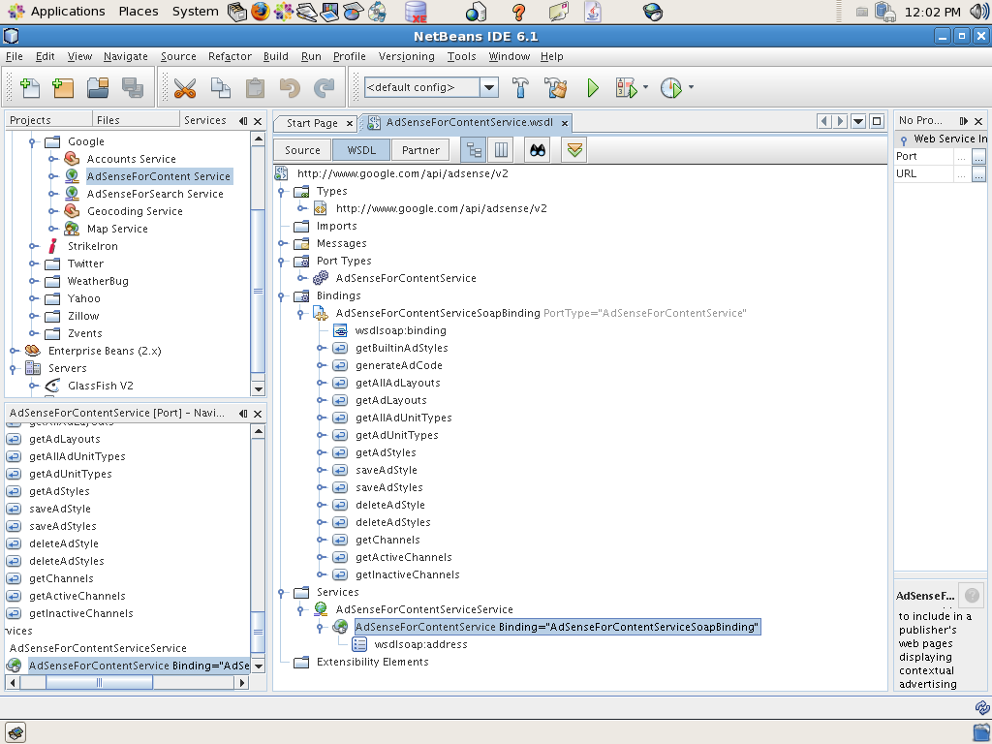Click the Open Project folder icon
The height and width of the screenshot is (744, 992).
pos(97,88)
